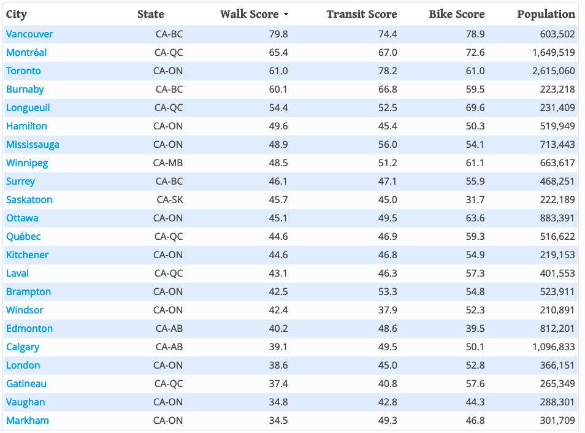The image size is (585, 433).
Task: Open the Calgary city link
Action: click(x=23, y=347)
